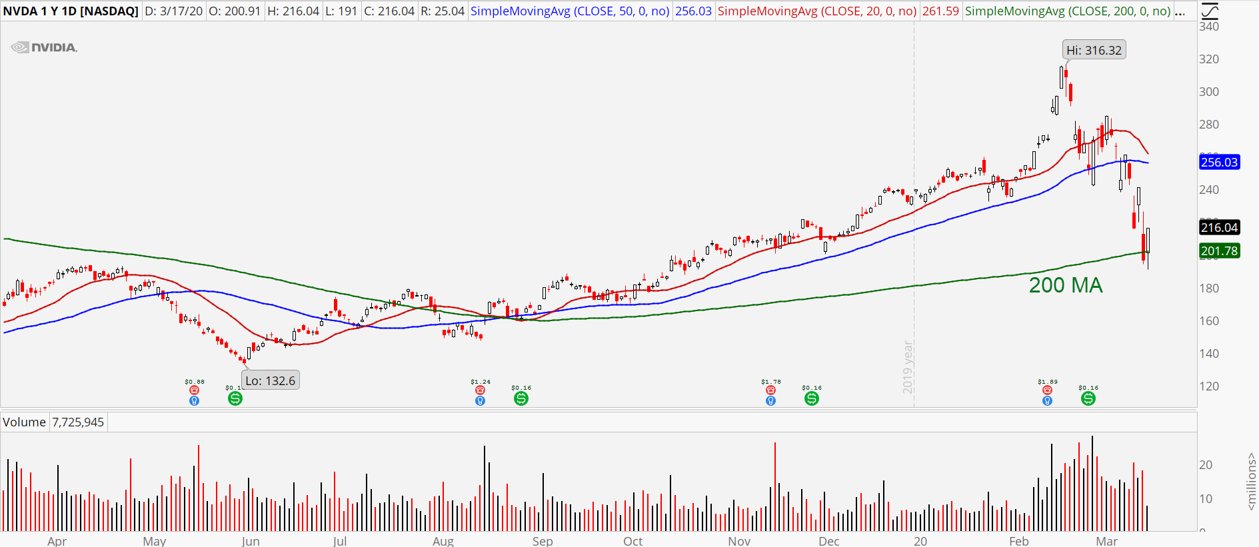
Task: Select the SimpleMovingAvg 200 study label
Action: click(x=1068, y=11)
